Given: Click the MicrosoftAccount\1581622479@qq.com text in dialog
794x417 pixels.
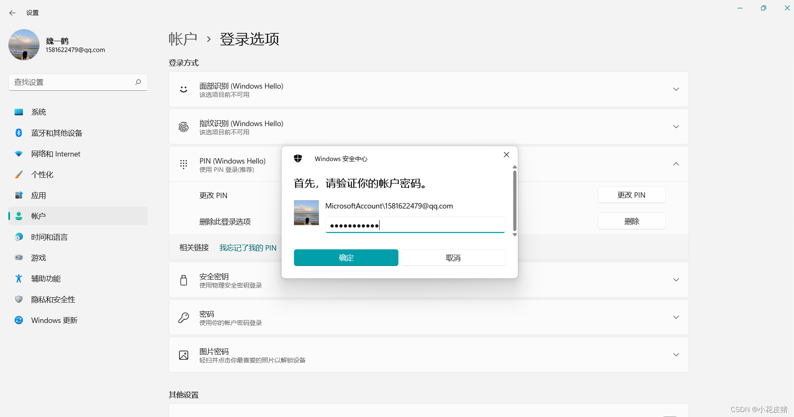Looking at the screenshot, I should tap(389, 206).
